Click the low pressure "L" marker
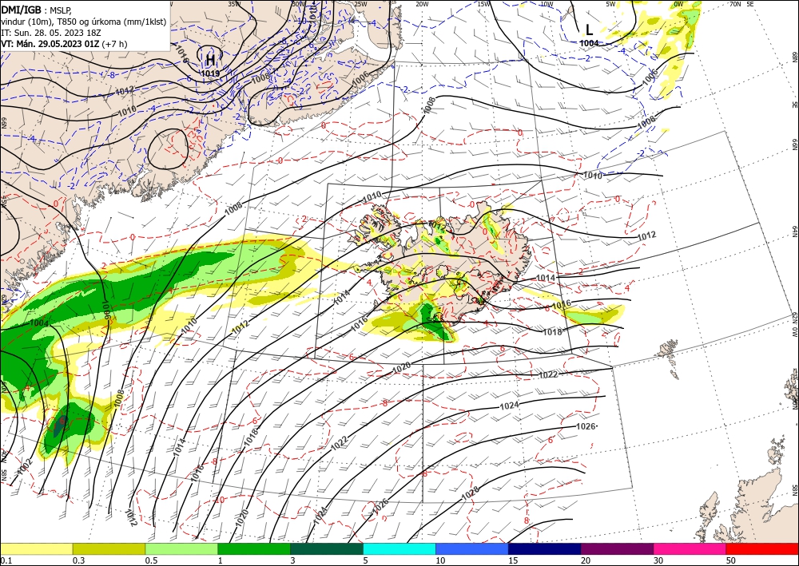799x566 pixels. (589, 30)
